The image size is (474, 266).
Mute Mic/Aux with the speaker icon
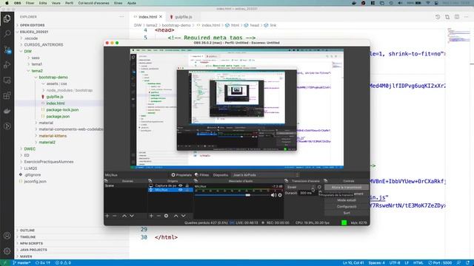click(273, 195)
